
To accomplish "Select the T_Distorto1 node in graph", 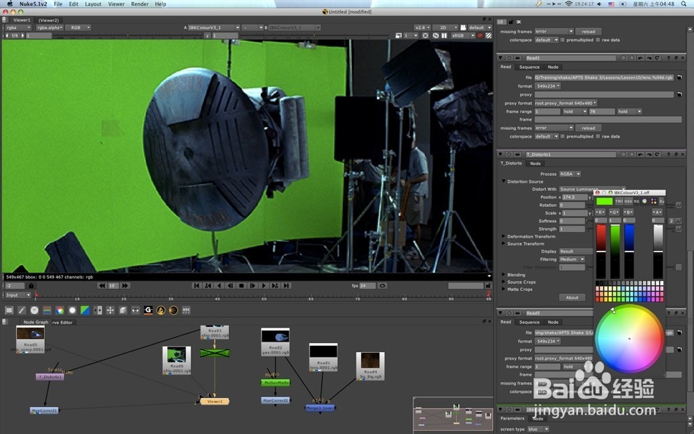I will tap(50, 377).
